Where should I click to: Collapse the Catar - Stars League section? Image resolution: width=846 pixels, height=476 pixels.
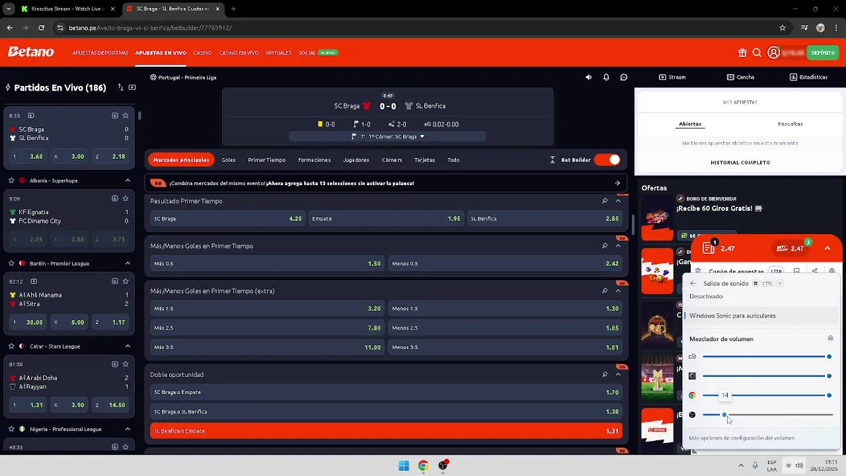128,346
